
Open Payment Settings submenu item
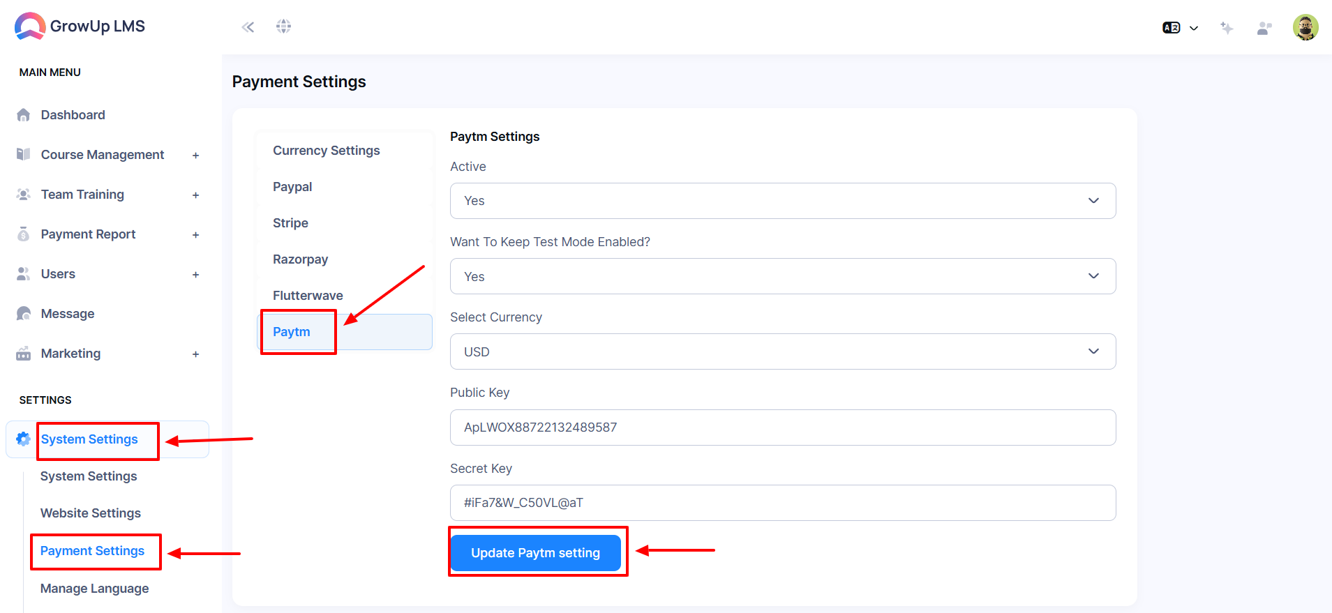click(x=92, y=551)
